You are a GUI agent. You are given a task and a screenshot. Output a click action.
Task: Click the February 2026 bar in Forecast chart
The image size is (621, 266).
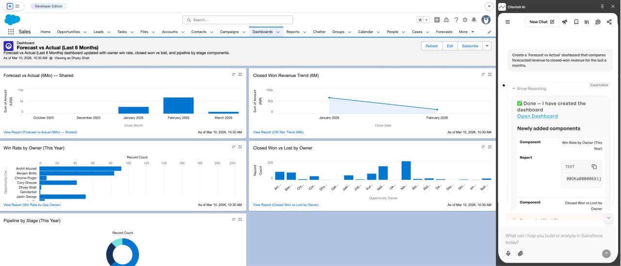(179, 106)
